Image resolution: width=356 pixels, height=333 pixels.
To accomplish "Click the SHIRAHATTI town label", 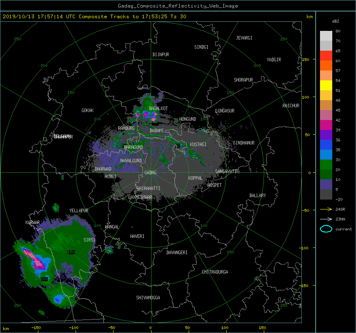I will (148, 188).
